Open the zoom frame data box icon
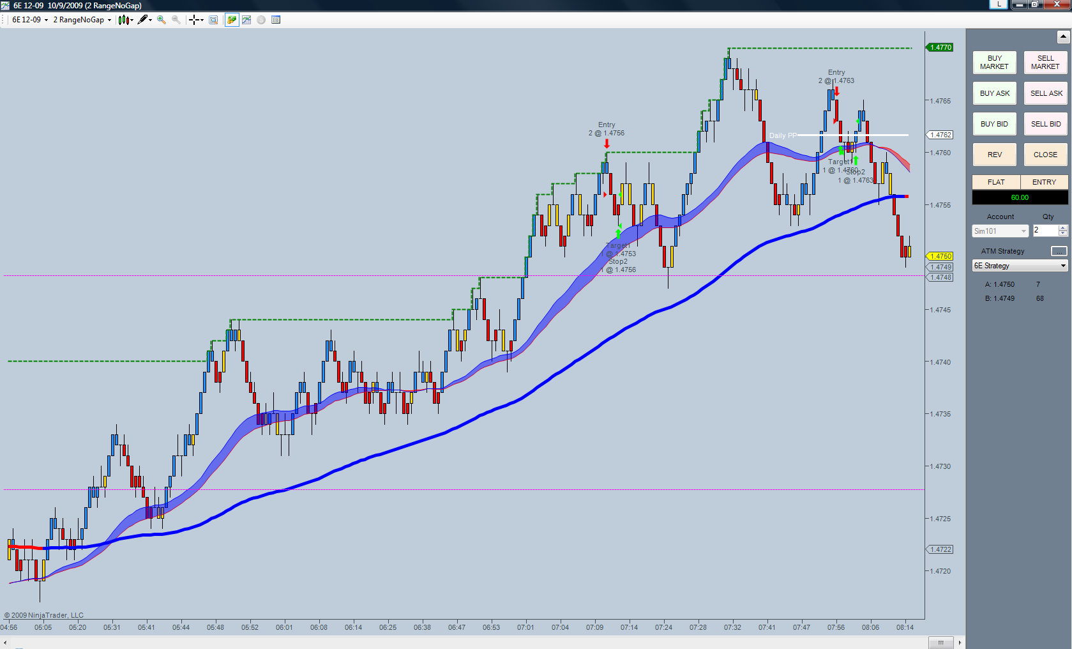 click(213, 20)
